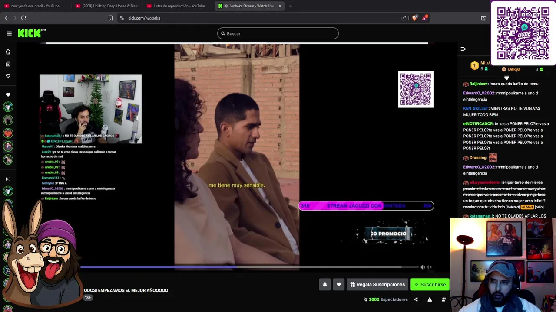Open site settings icon beside URL
Viewport: 556px width, 312px height.
(x=122, y=18)
